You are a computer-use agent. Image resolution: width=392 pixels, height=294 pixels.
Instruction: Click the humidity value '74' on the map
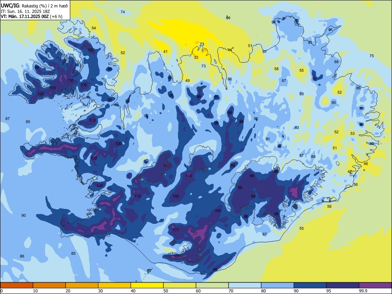click(123, 12)
